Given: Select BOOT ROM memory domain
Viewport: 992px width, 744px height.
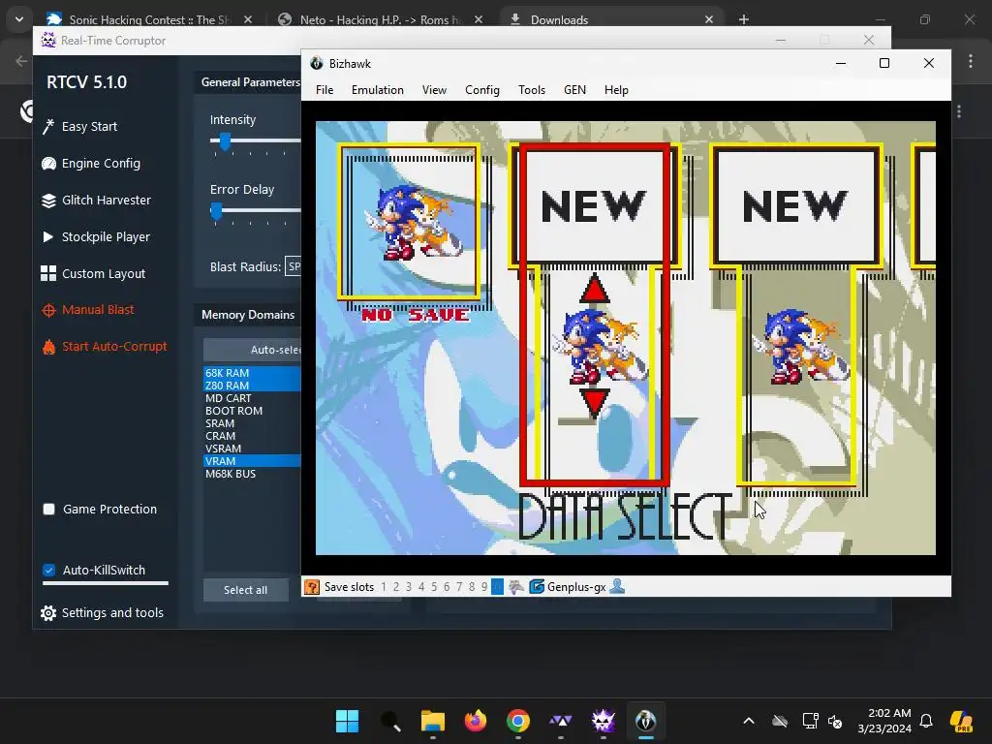Looking at the screenshot, I should coord(252,411).
